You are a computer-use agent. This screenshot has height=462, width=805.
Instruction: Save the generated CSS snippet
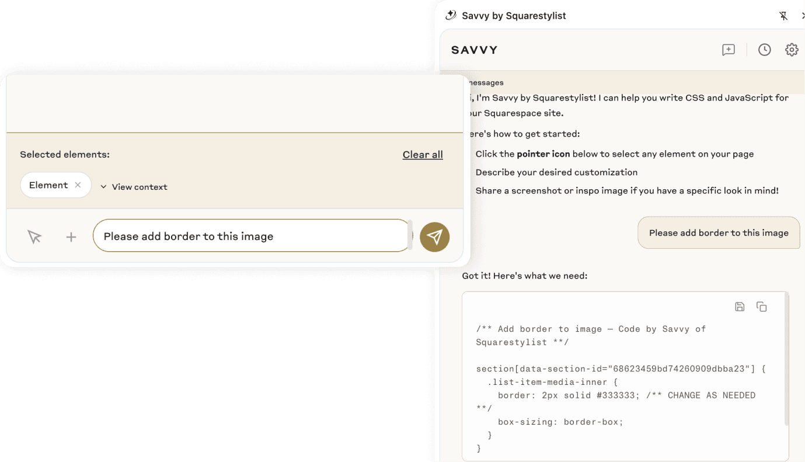click(740, 306)
